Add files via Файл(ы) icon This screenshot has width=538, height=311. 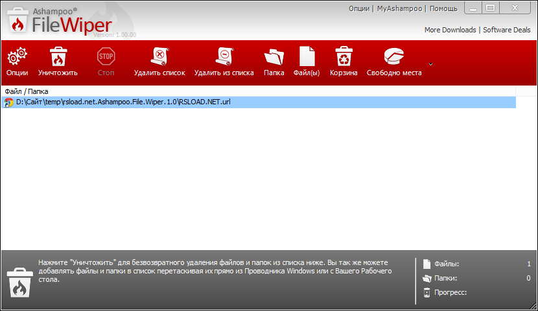point(307,56)
